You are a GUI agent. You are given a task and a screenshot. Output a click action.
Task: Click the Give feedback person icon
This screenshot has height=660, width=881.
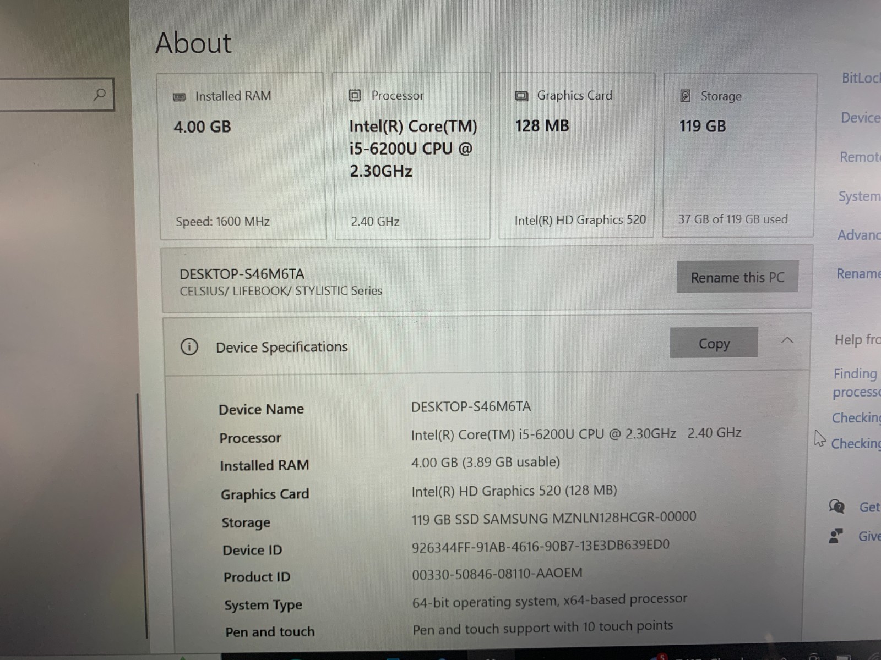click(836, 536)
